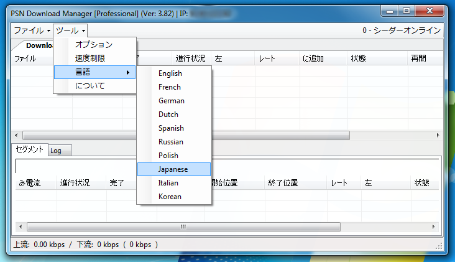
Task: Choose highlighted Japanese language
Action: [174, 169]
